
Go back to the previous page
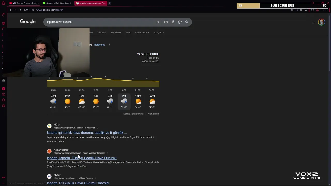point(10,10)
